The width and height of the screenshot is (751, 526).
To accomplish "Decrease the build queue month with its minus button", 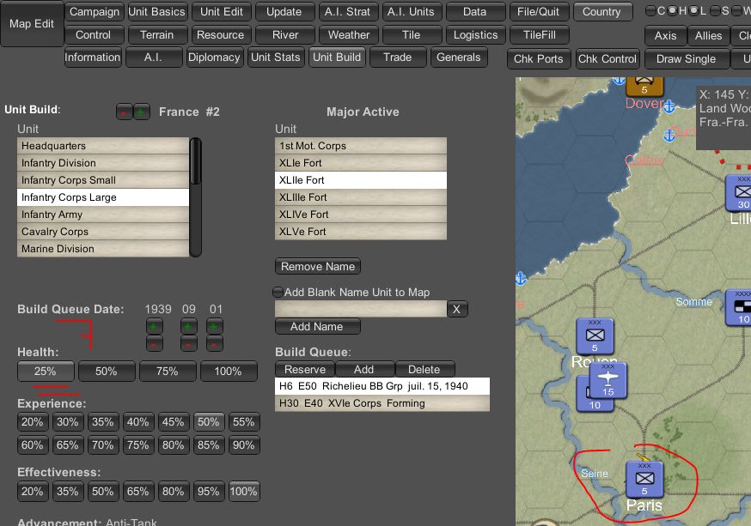I will pos(188,344).
